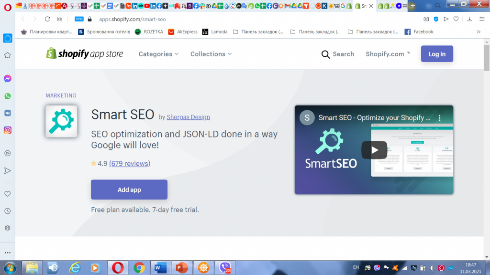
Task: Click the video channel avatar S
Action: pyautogui.click(x=307, y=118)
